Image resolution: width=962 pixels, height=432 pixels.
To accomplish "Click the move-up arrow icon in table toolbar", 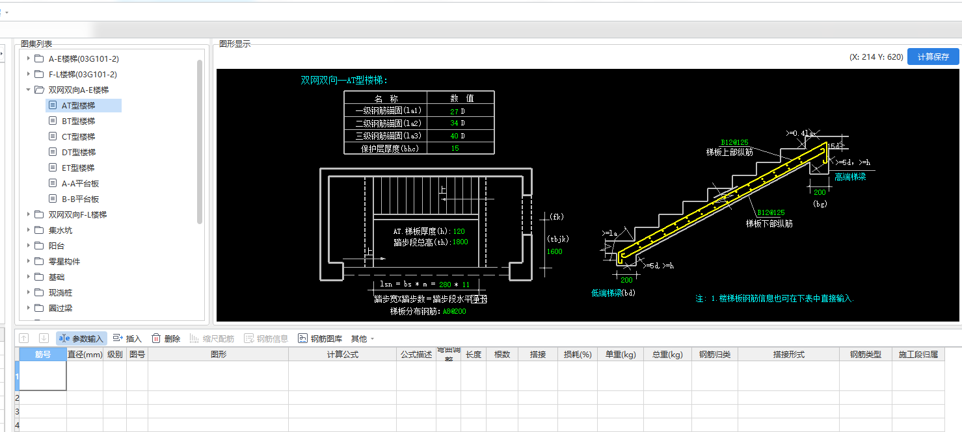I will coord(24,338).
